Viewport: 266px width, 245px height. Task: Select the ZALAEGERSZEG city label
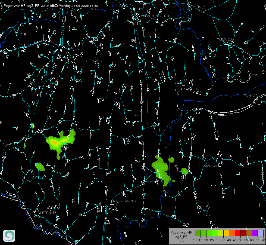pyautogui.click(x=89, y=61)
